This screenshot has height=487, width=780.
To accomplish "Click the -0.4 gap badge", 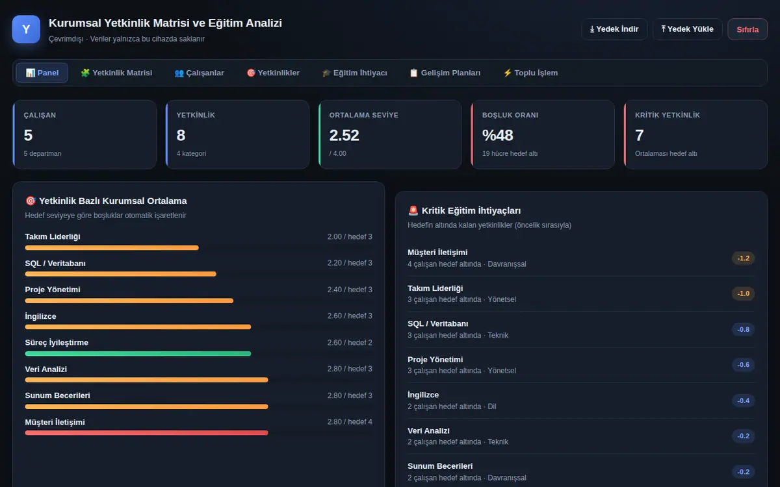I will tap(744, 401).
